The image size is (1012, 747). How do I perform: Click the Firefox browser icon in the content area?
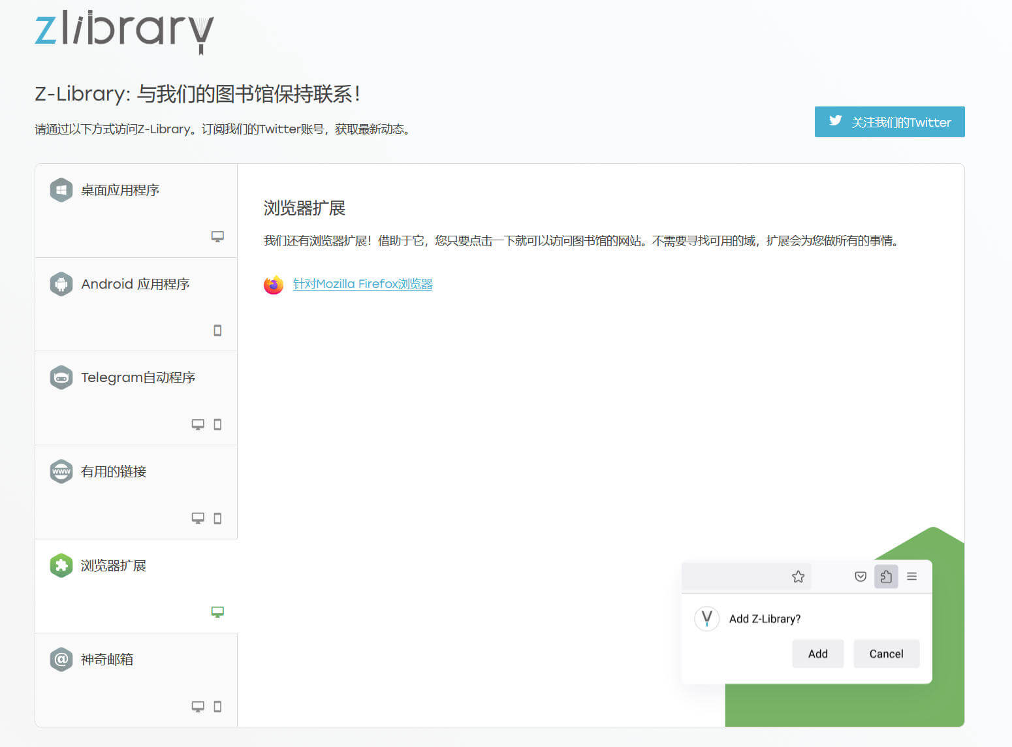pos(273,285)
